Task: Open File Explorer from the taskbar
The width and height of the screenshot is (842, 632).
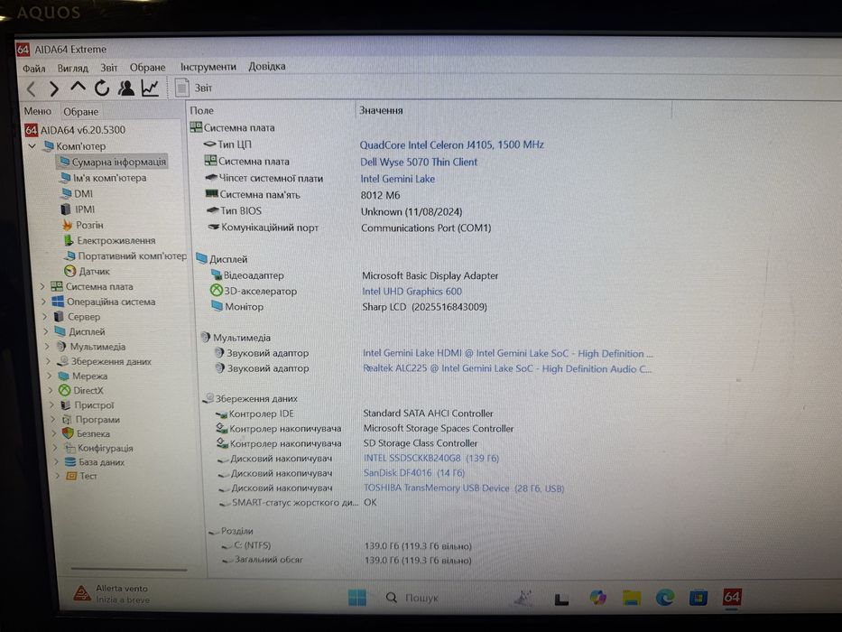Action: pyautogui.click(x=632, y=598)
